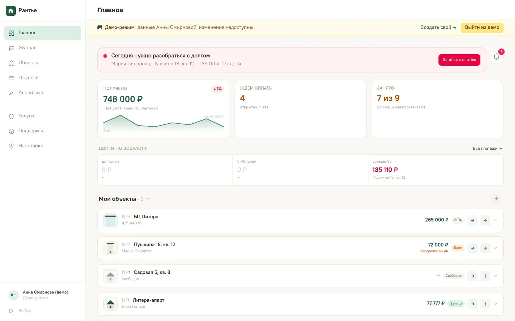The width and height of the screenshot is (515, 321).
Task: Click Выйти из демо button
Action: (482, 28)
